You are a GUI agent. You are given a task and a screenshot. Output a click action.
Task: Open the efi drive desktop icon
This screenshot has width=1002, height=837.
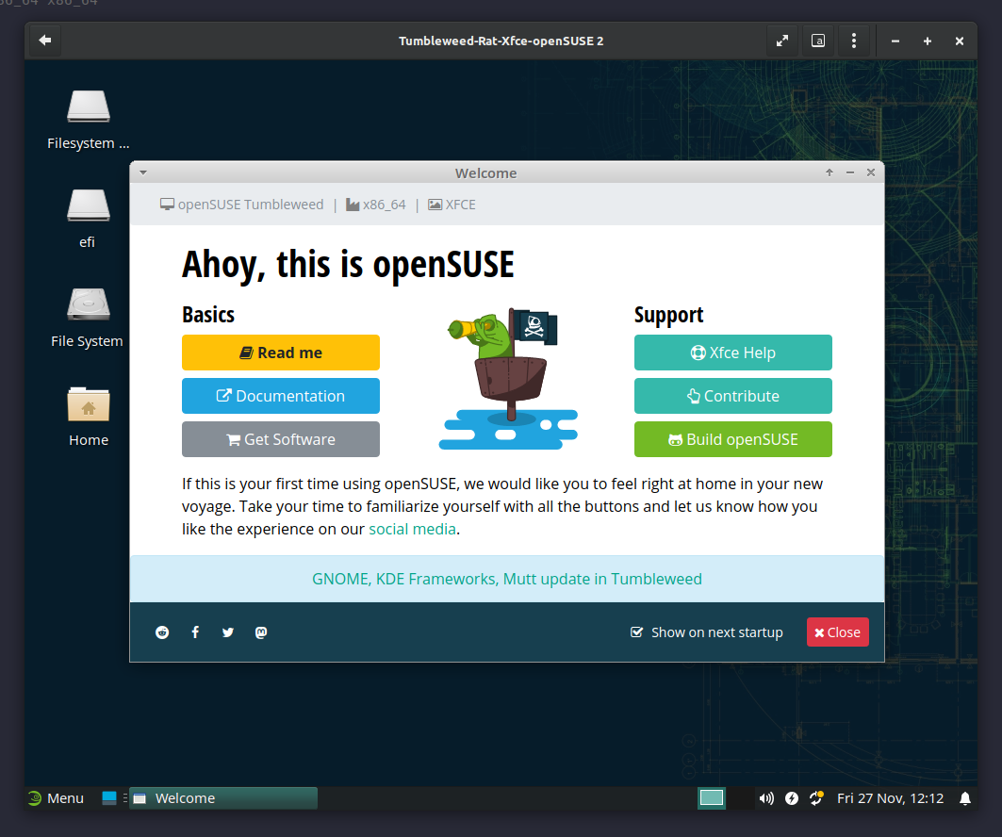point(88,217)
